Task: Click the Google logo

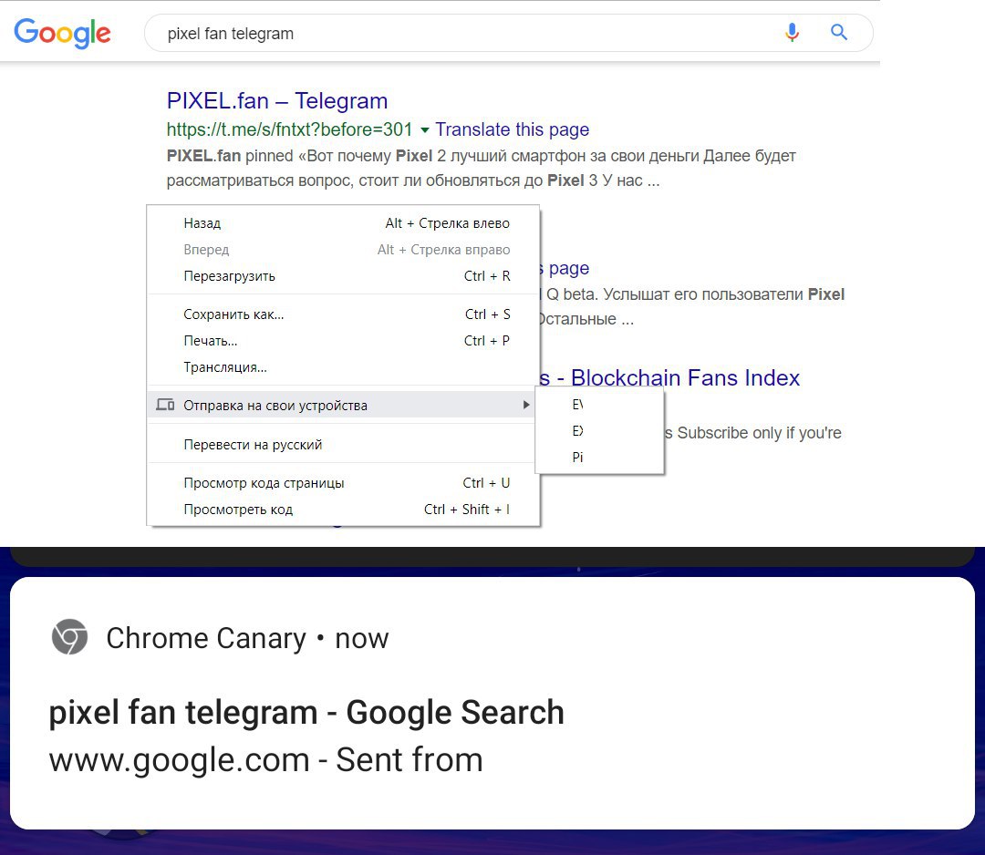Action: point(62,33)
